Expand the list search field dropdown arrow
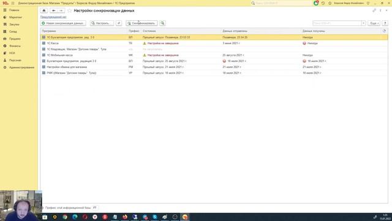 (363, 23)
